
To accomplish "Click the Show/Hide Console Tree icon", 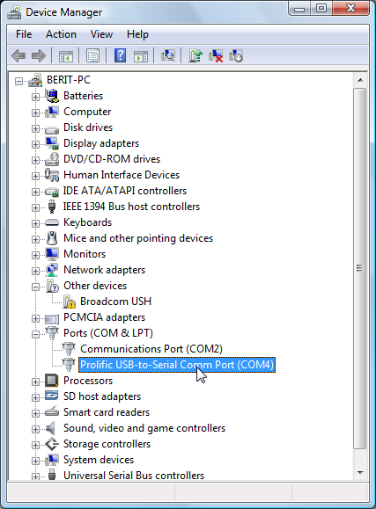I will click(x=66, y=56).
